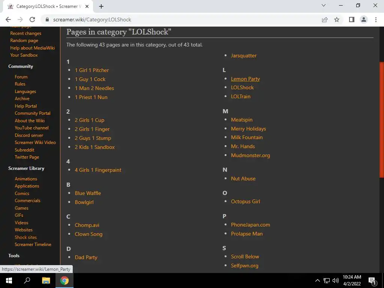Open a new browser tab

[101, 6]
